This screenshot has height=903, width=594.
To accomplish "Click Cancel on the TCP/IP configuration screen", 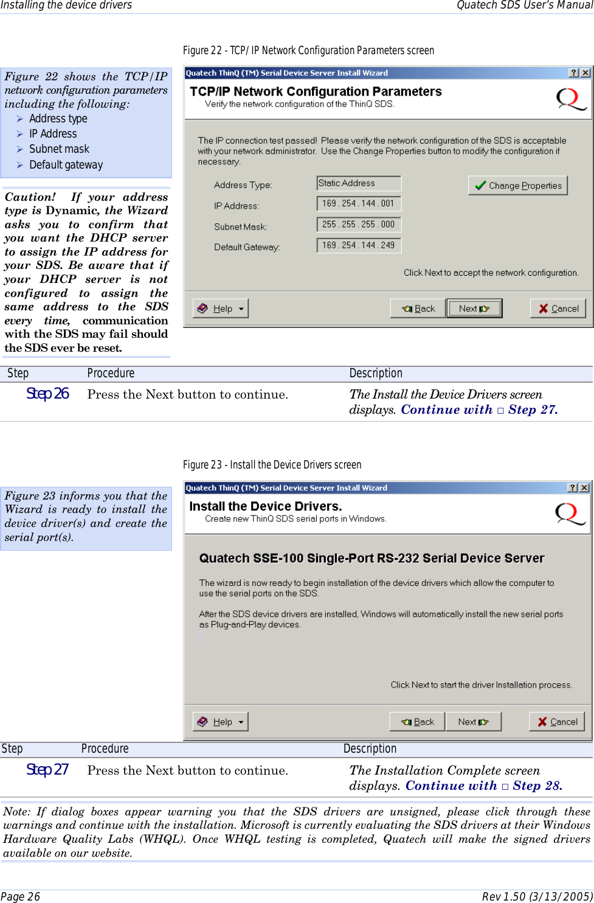I will click(558, 308).
